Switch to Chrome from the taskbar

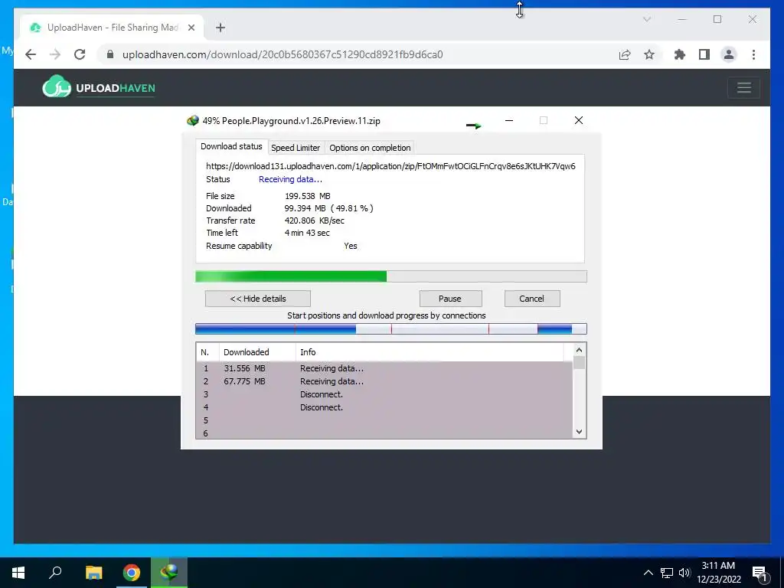coord(132,573)
